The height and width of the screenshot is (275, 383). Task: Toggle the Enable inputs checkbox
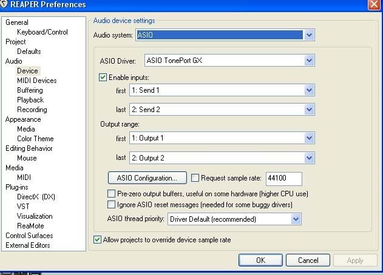[x=103, y=78]
